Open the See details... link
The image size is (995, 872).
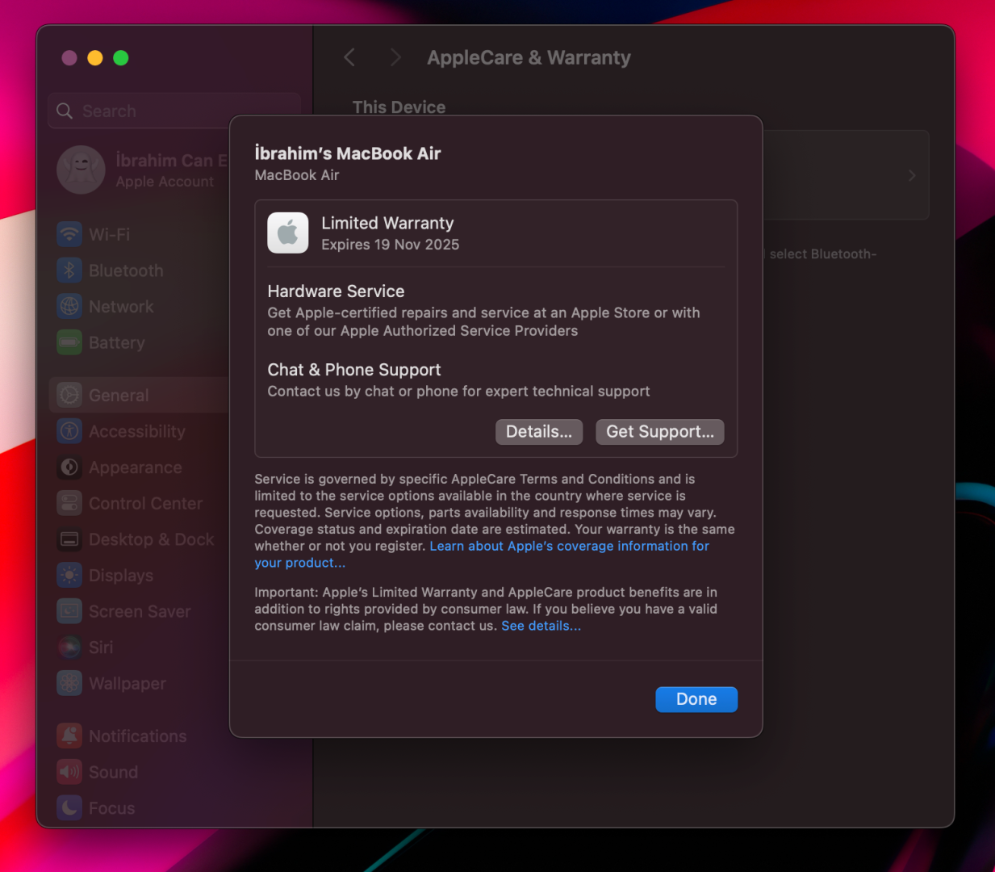click(541, 626)
